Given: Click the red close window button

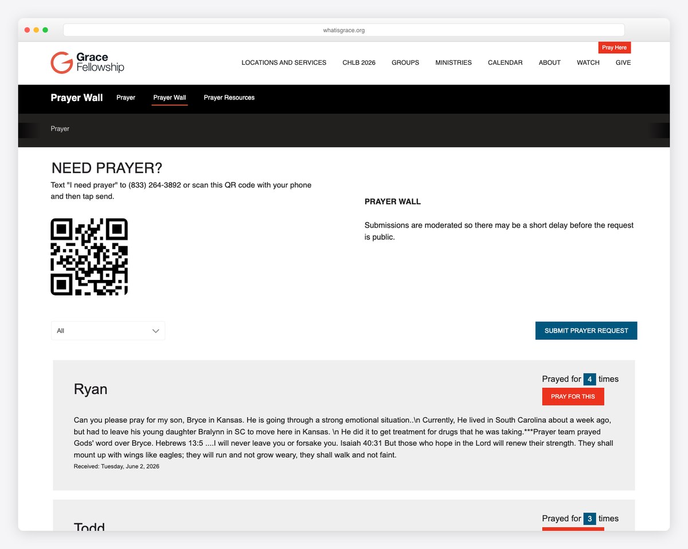Looking at the screenshot, I should 27,30.
